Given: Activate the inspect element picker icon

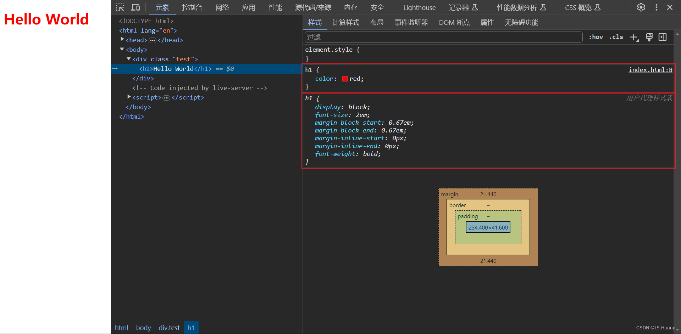Looking at the screenshot, I should tap(120, 7).
